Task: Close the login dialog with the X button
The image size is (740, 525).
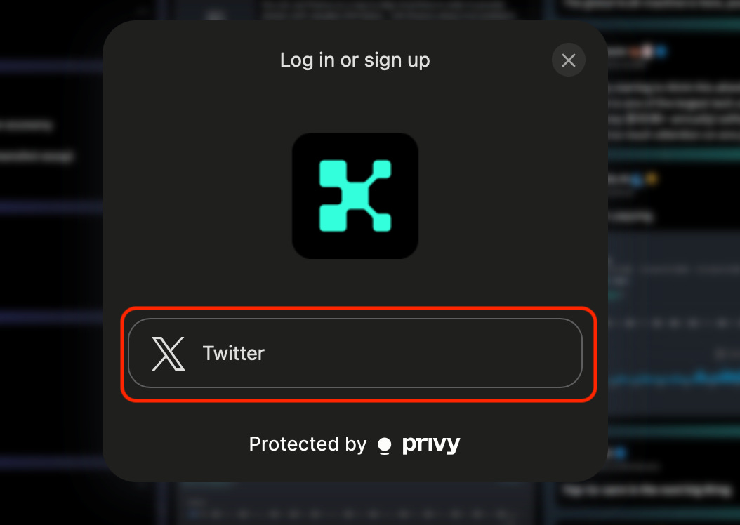Action: pyautogui.click(x=568, y=60)
